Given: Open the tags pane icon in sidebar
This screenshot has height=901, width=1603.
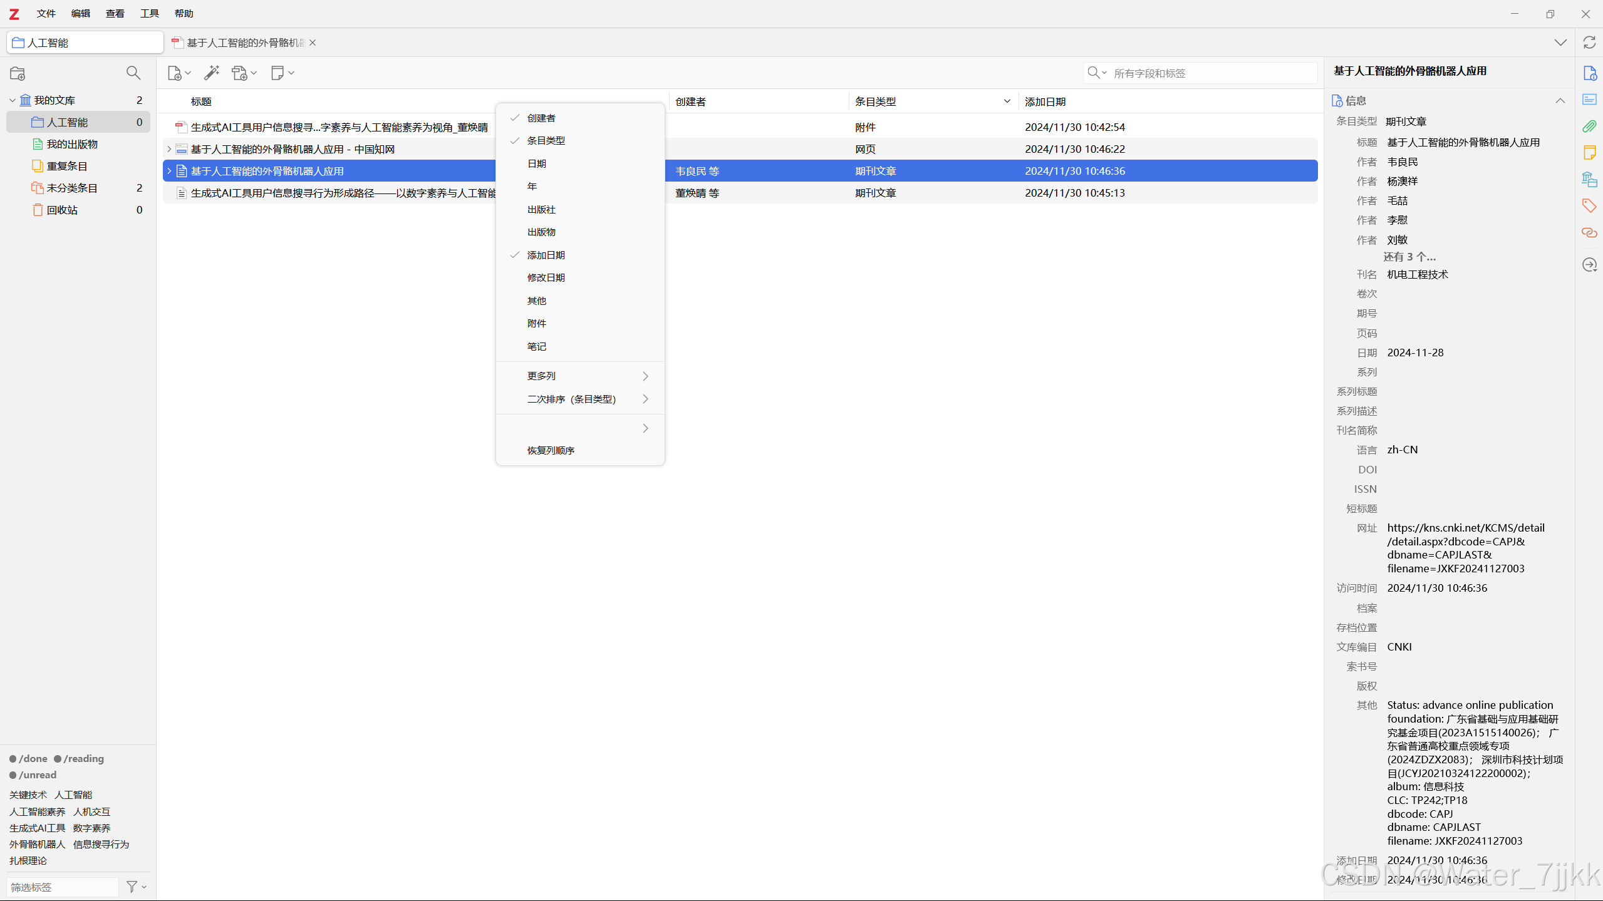Looking at the screenshot, I should [1589, 205].
